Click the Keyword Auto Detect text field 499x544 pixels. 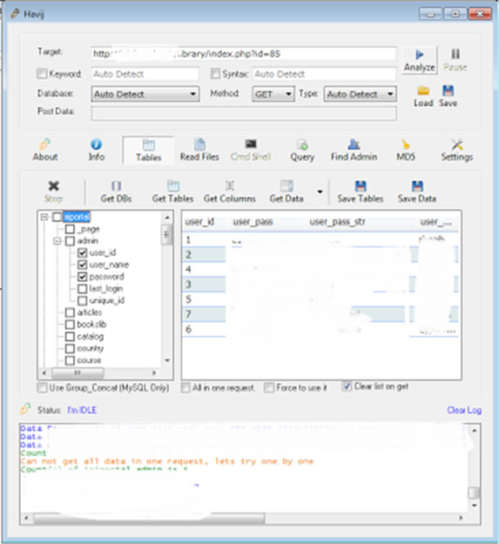[145, 74]
